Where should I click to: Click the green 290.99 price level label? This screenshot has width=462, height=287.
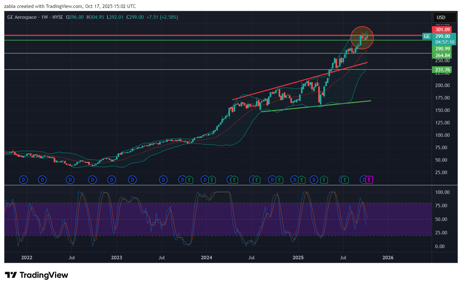point(442,49)
